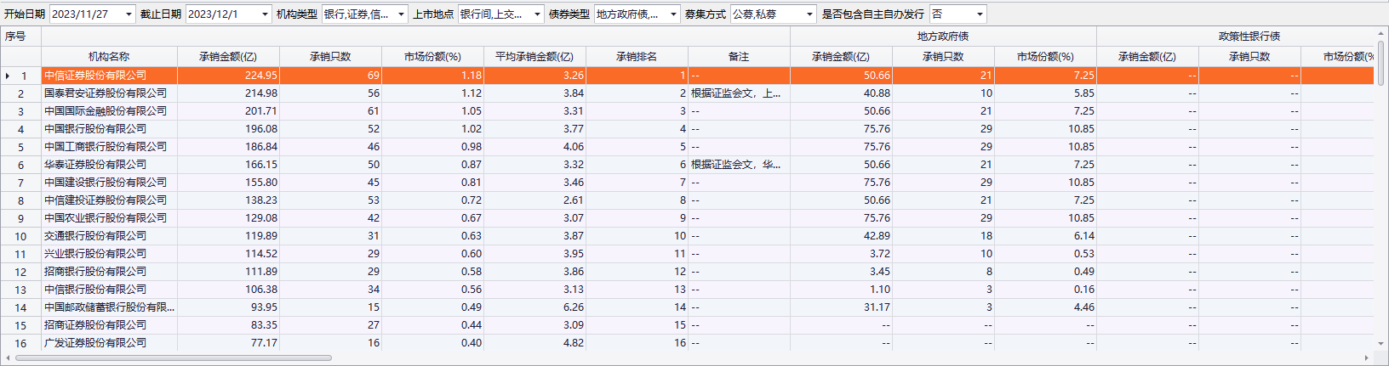The width and height of the screenshot is (1389, 366).
Task: Open the 债券类型 dropdown
Action: (673, 14)
